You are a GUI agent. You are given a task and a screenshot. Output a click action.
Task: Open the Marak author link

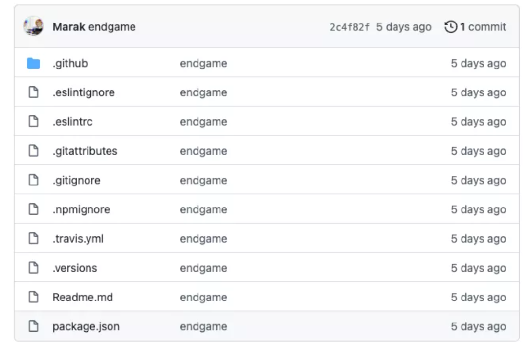click(x=68, y=27)
